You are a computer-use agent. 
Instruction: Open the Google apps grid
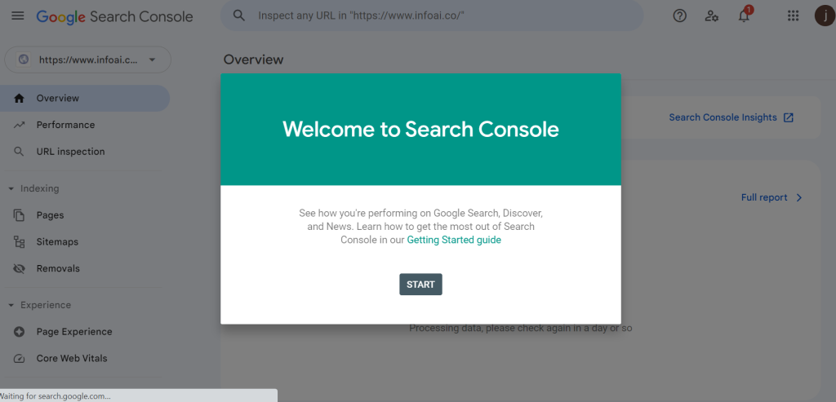pos(793,16)
